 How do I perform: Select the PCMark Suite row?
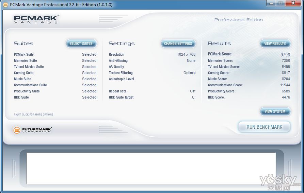pyautogui.click(x=55, y=54)
